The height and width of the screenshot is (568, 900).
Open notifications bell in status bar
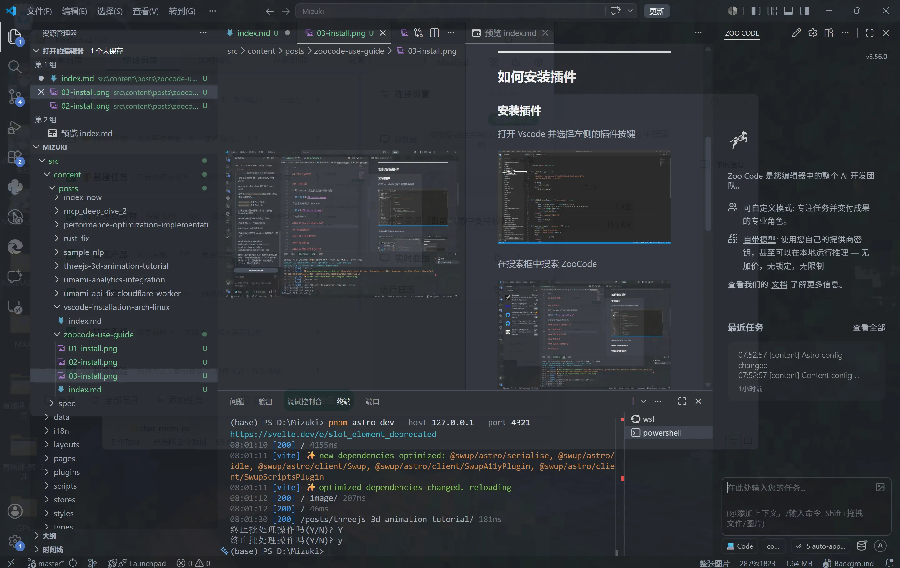click(889, 563)
